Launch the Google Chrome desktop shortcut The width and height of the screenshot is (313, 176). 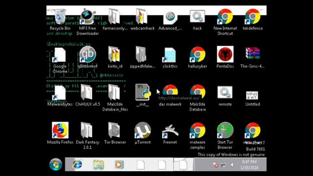click(60, 55)
